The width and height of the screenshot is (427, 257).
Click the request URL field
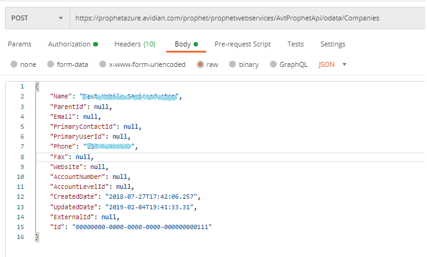coord(248,18)
